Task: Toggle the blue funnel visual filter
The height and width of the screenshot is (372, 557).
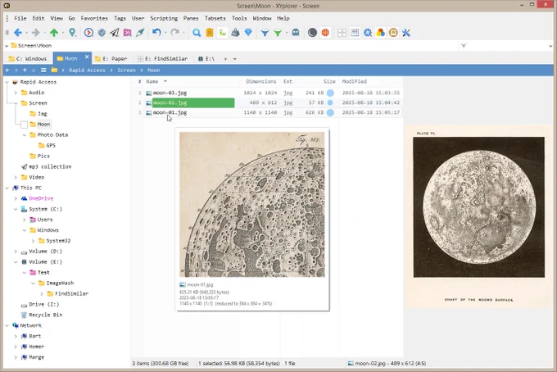Action: coord(265,33)
